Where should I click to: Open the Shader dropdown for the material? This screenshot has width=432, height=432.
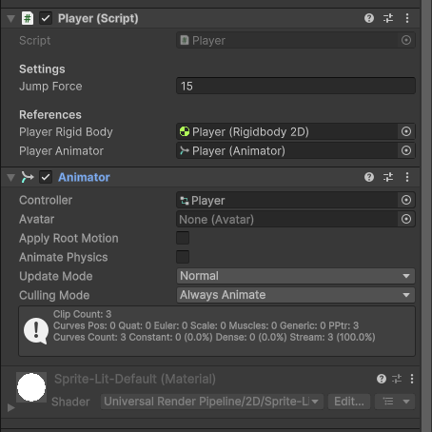coord(212,402)
